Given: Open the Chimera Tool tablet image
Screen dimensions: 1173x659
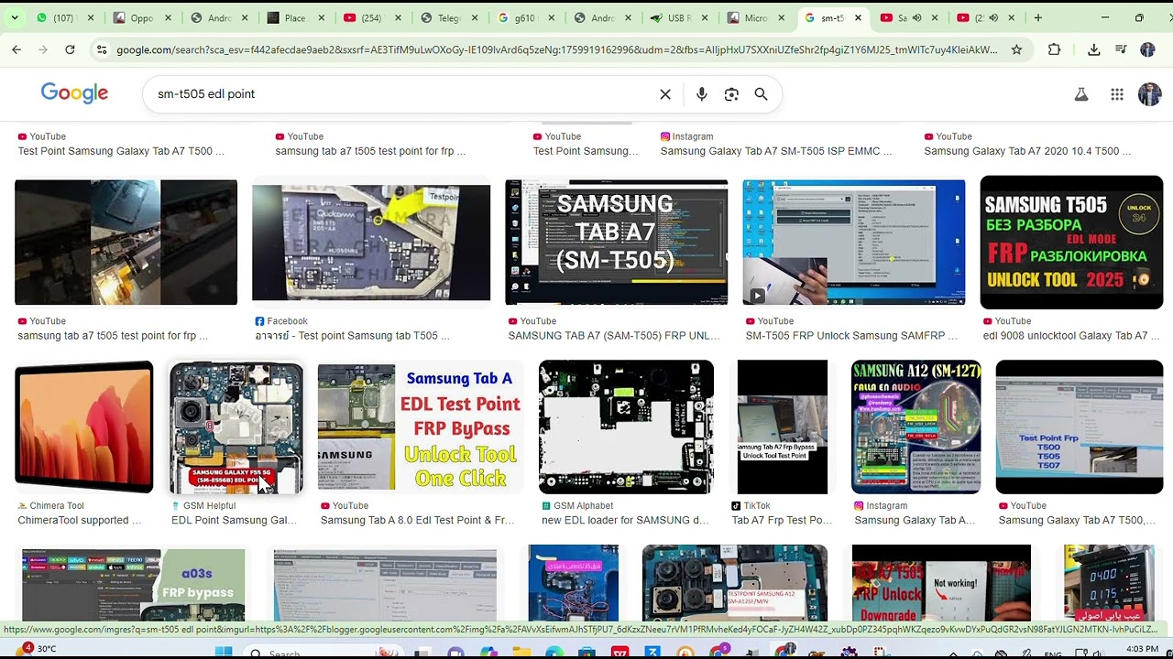Looking at the screenshot, I should tap(84, 427).
